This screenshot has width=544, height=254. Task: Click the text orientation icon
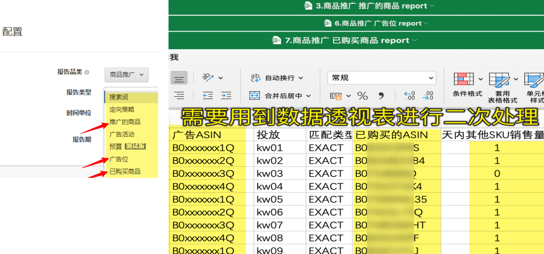[209, 78]
